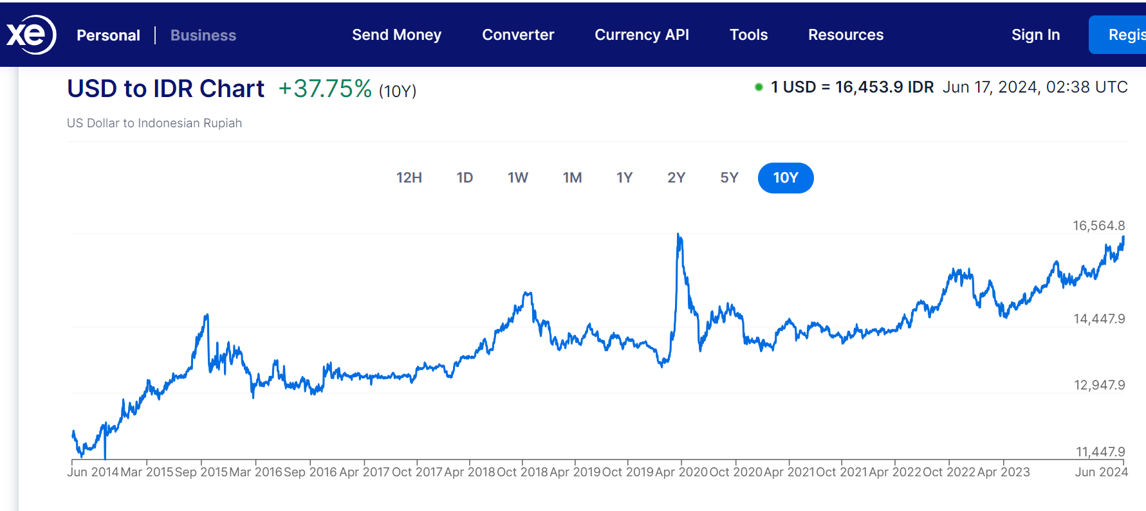Select the 12H chart range
Screen dimensions: 1146x511
coord(409,178)
